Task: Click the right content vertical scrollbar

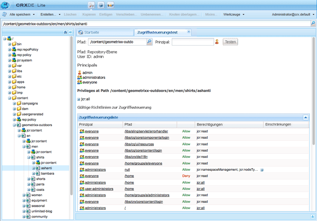Action: click(314, 91)
